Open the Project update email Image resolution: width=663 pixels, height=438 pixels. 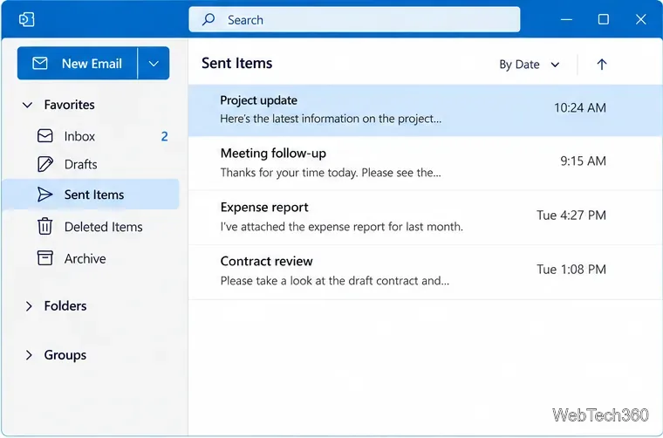click(426, 110)
